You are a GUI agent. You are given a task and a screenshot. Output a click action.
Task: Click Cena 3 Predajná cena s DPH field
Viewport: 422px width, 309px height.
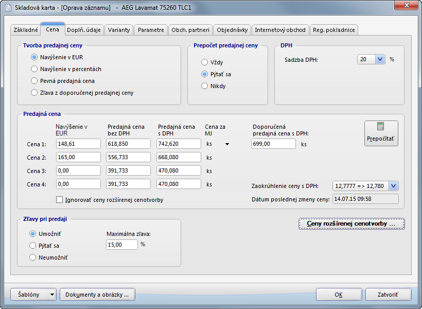tap(179, 171)
